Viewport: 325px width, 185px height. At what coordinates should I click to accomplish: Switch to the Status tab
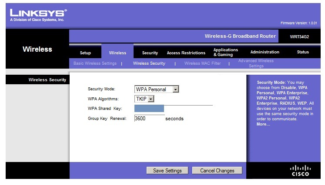coord(303,52)
